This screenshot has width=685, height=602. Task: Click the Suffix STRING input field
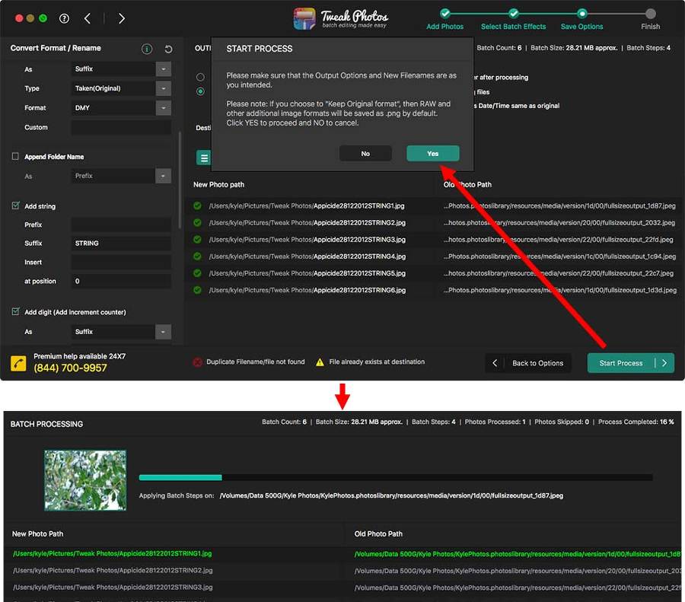tap(121, 244)
